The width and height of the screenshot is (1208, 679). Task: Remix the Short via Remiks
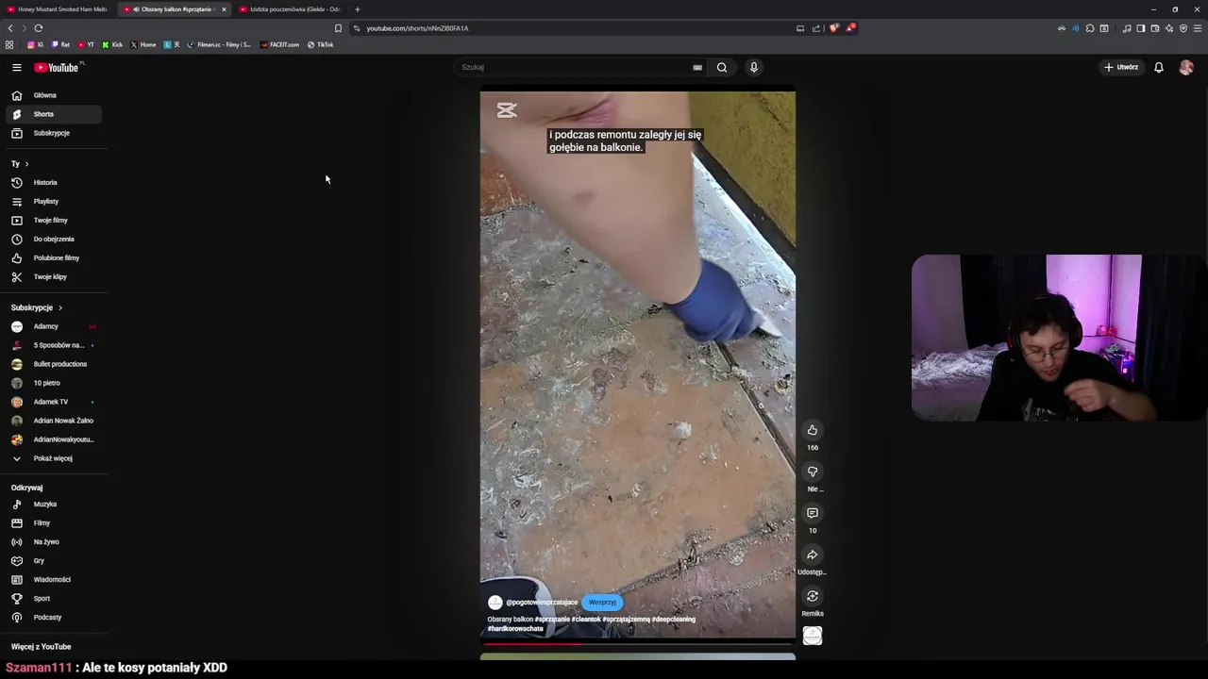pyautogui.click(x=813, y=596)
